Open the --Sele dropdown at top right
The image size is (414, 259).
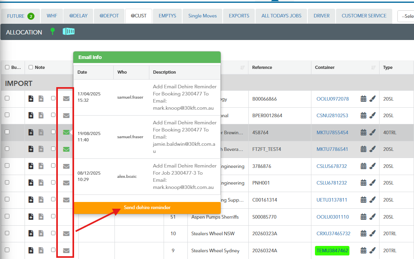pos(406,16)
